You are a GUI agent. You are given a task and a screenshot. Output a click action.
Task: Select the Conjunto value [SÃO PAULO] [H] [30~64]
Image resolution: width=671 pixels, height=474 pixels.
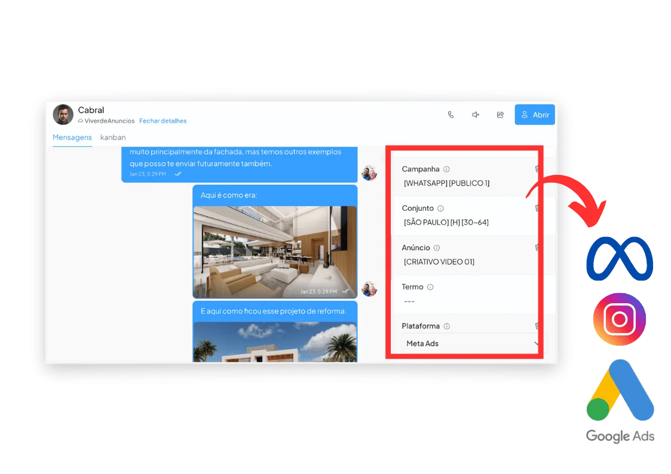click(446, 222)
